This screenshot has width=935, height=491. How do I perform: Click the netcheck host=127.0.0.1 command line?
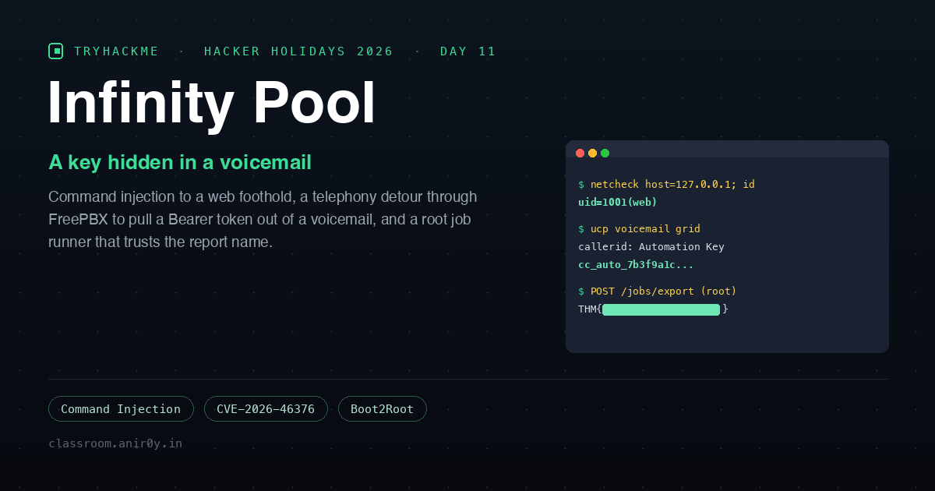pos(666,185)
